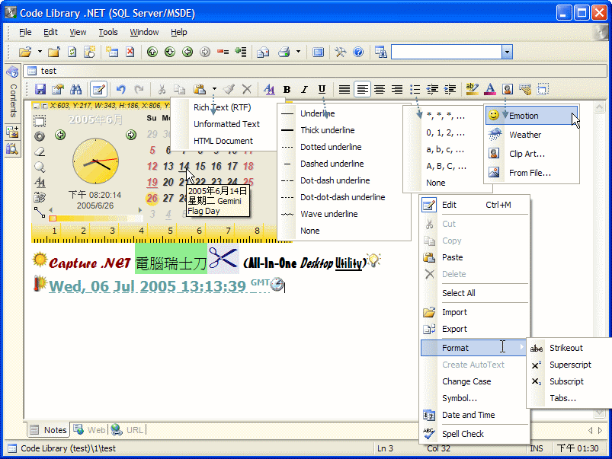Viewport: 612px width, 459px height.
Task: Select Justify alignment
Action: tap(344, 89)
